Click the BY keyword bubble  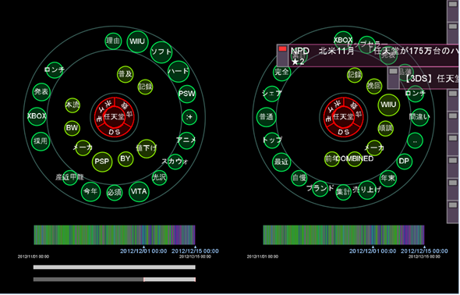pos(126,159)
